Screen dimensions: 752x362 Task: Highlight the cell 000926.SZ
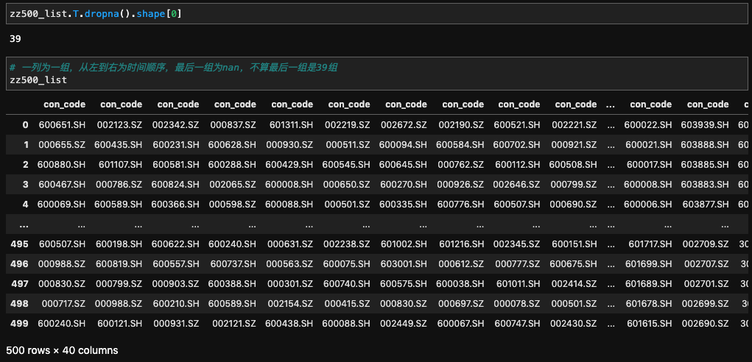pyautogui.click(x=461, y=185)
